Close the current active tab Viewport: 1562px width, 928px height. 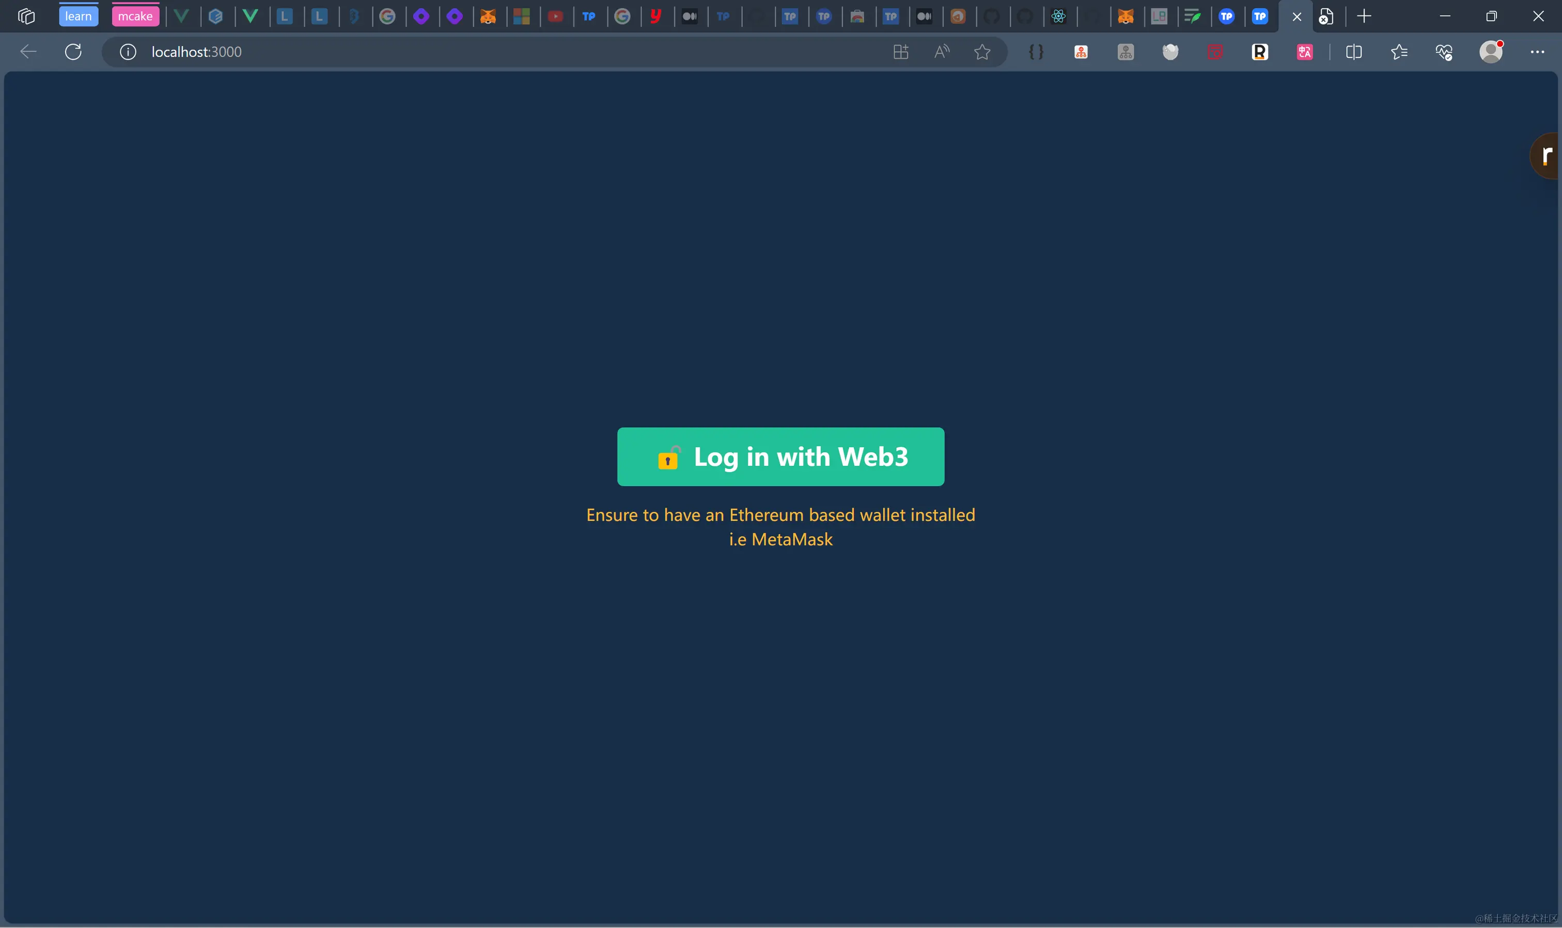tap(1297, 17)
